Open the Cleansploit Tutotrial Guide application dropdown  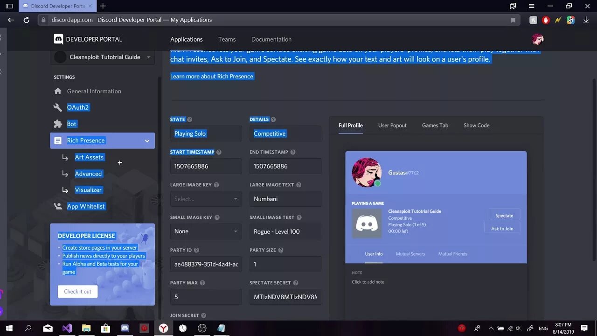tap(103, 57)
